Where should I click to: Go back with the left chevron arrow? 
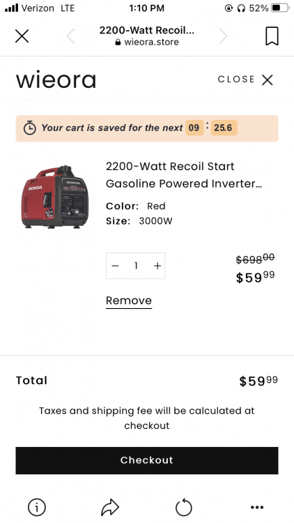click(70, 36)
